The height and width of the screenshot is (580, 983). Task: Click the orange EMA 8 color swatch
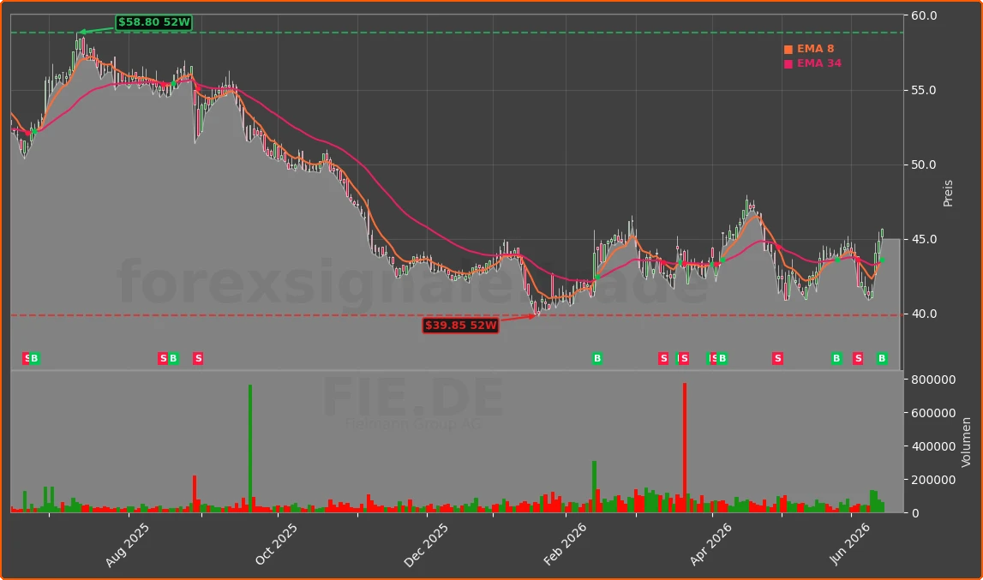[788, 50]
